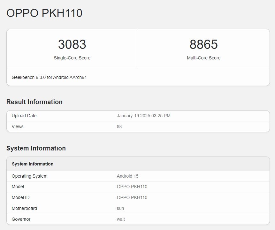Click the Motherboard row label
This screenshot has width=275, height=230.
pos(24,208)
